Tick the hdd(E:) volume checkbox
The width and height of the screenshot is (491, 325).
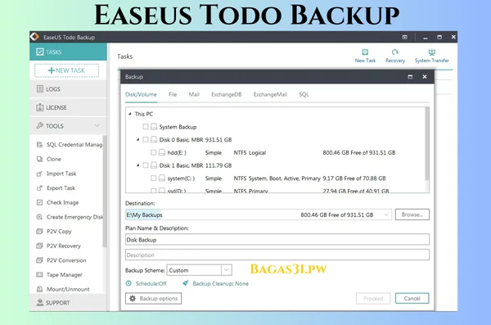point(153,152)
